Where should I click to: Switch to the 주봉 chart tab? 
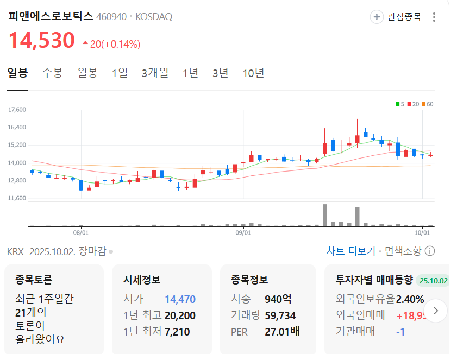click(x=53, y=73)
